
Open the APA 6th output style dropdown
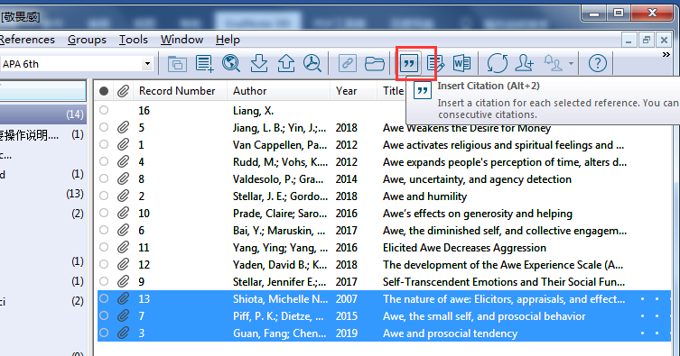(147, 64)
